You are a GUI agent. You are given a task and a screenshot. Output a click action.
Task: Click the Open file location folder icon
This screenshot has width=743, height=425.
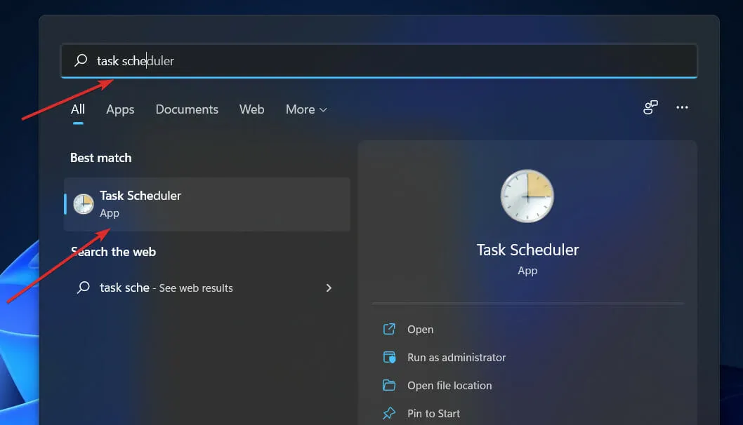coord(389,385)
